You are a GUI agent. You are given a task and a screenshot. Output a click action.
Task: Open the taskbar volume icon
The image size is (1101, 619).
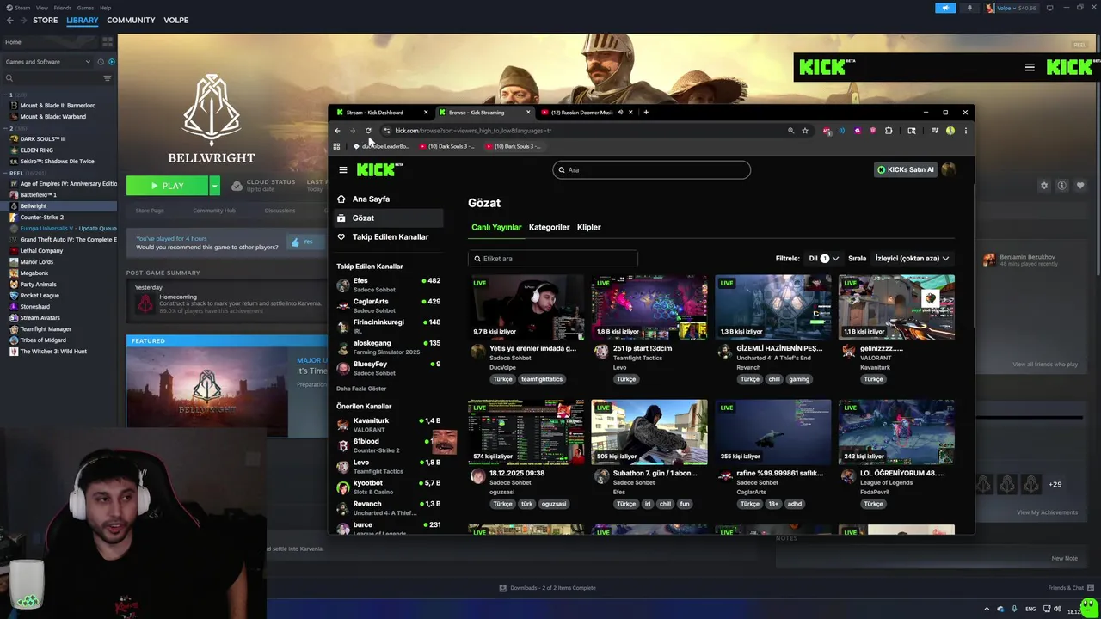[x=1057, y=609]
